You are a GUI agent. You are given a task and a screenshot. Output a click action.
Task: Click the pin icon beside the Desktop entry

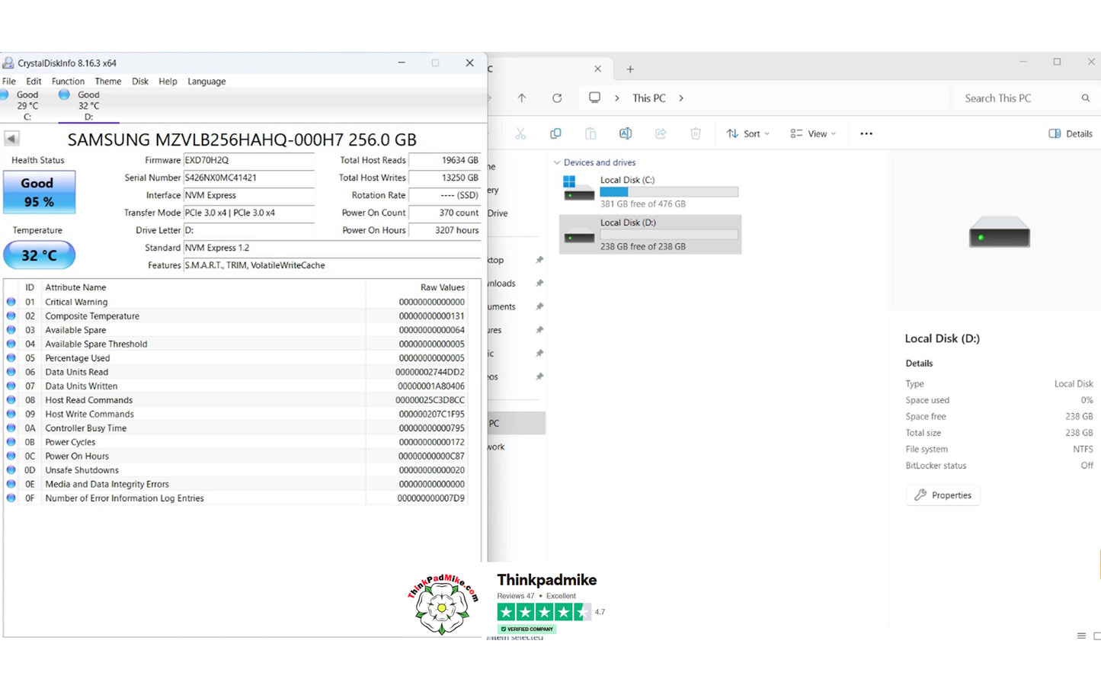539,260
